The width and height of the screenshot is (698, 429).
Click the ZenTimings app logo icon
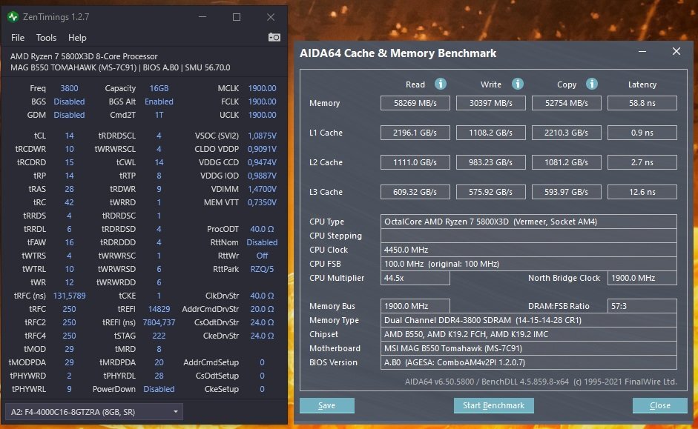13,17
